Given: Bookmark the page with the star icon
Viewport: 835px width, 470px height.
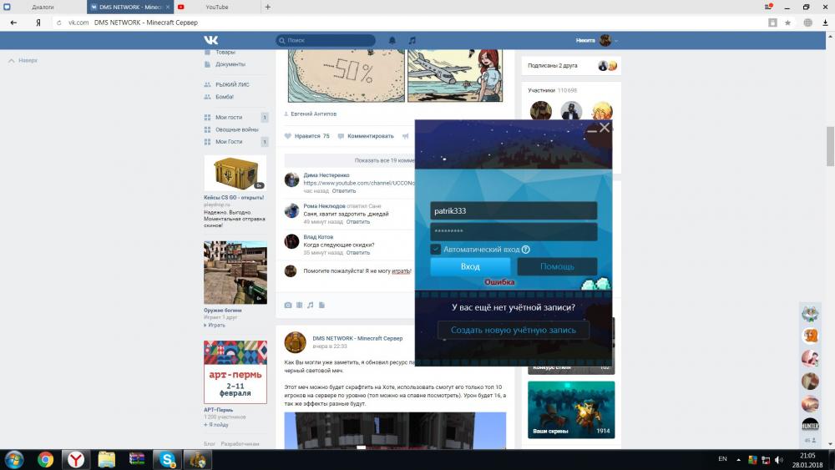Looking at the screenshot, I should [787, 23].
